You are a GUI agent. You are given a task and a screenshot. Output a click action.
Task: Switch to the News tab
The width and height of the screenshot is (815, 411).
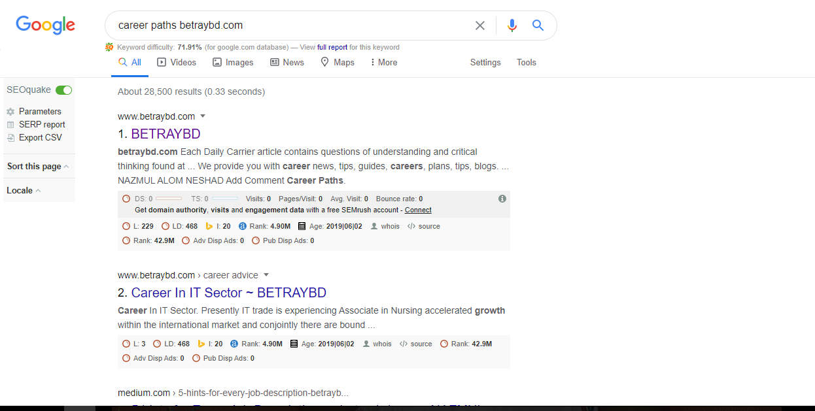pyautogui.click(x=287, y=63)
